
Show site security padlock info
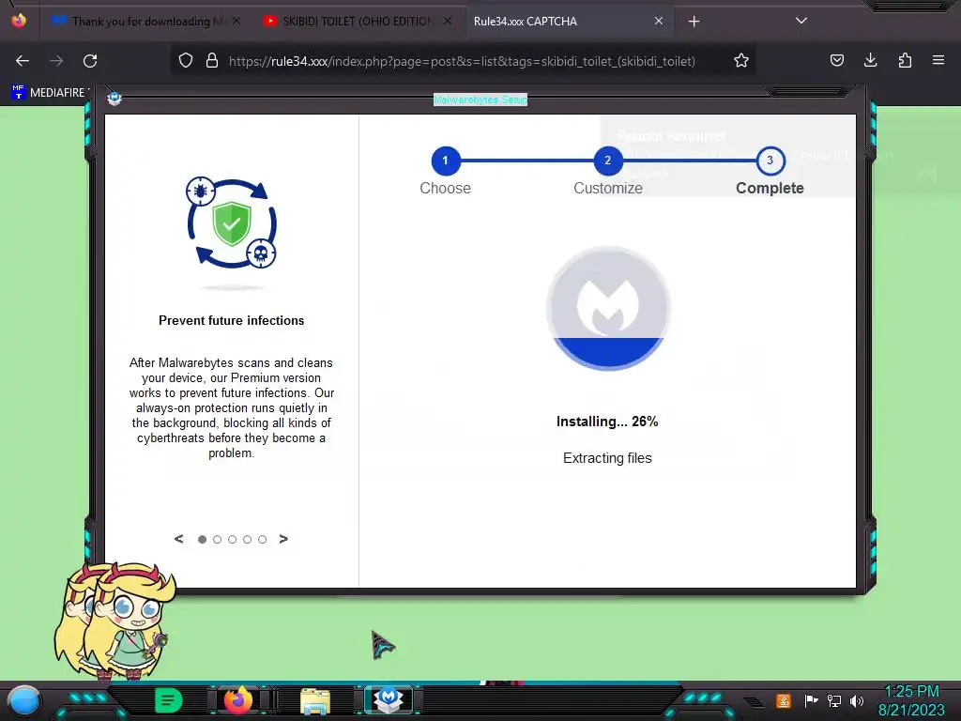[212, 61]
